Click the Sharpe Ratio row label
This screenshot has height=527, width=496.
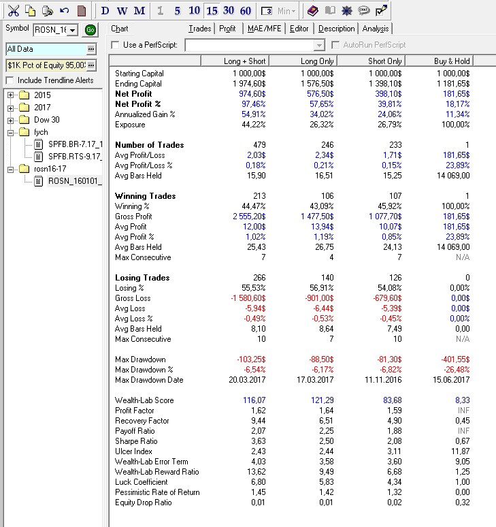pos(136,441)
